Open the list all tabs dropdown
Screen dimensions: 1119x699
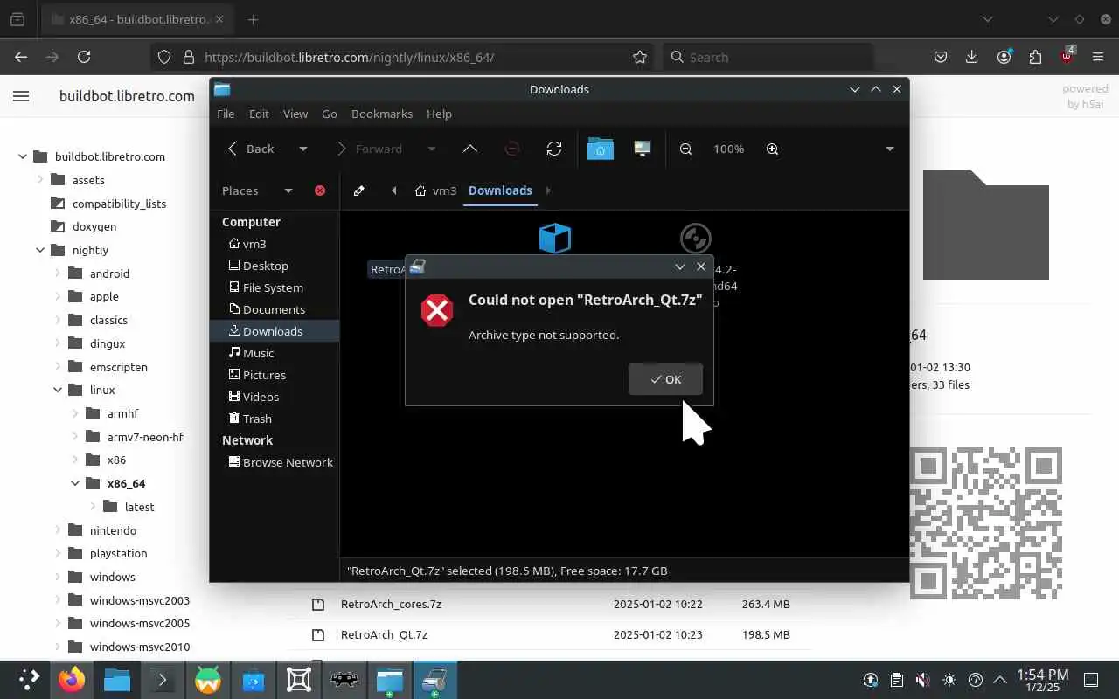(987, 19)
